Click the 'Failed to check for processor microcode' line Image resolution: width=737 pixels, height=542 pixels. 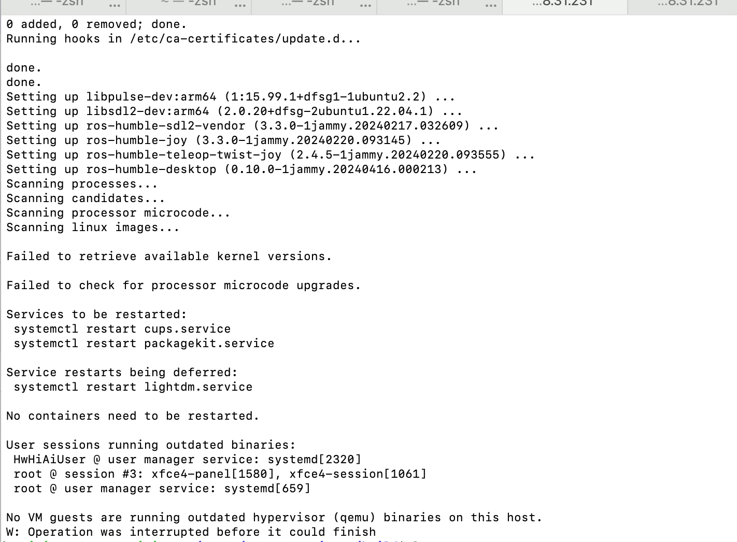pos(183,286)
